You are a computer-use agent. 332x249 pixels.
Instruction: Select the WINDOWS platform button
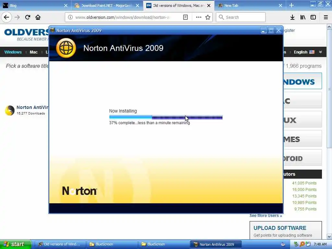[x=302, y=81]
